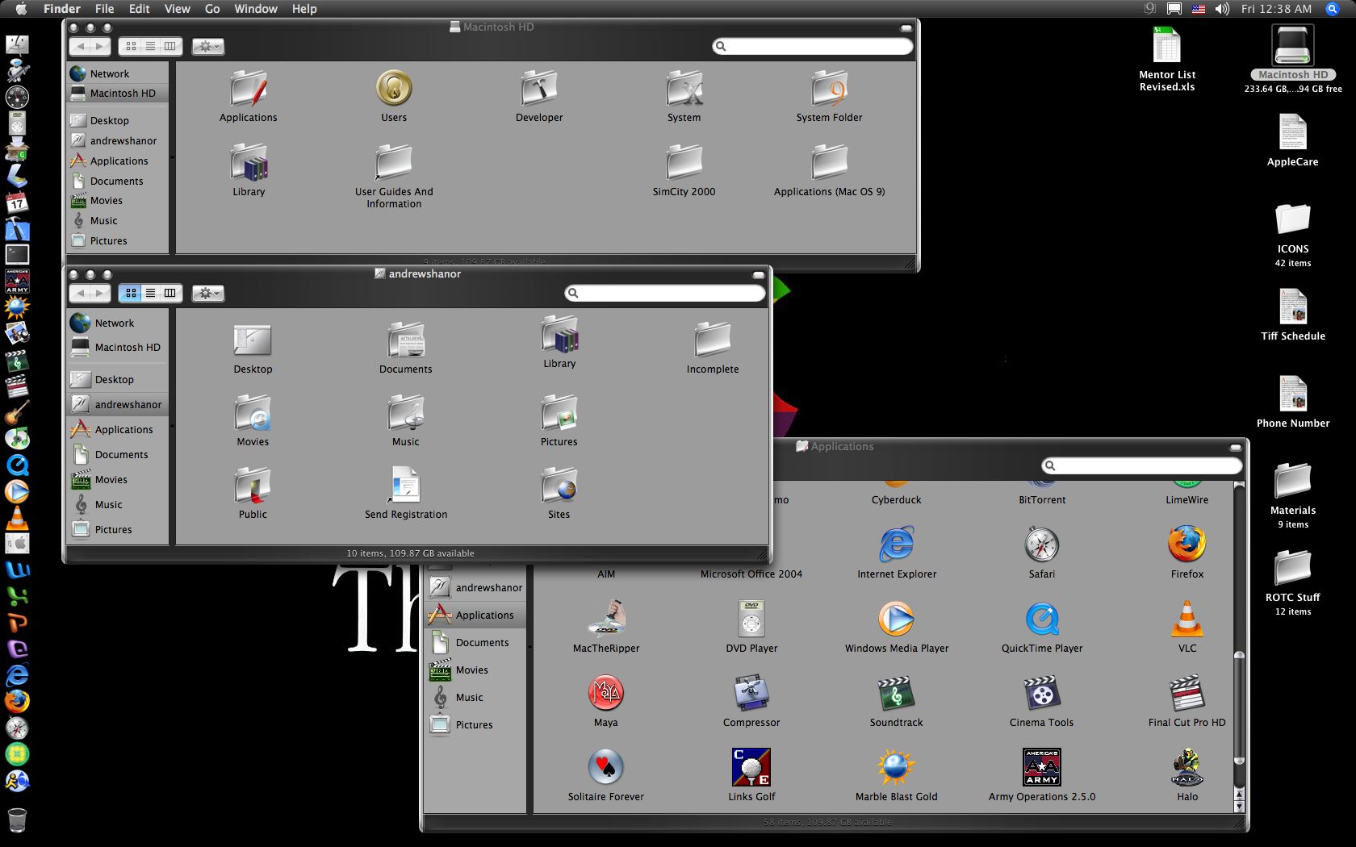Open Users folder in Macintosh HD window
Image resolution: width=1356 pixels, height=847 pixels.
click(394, 88)
